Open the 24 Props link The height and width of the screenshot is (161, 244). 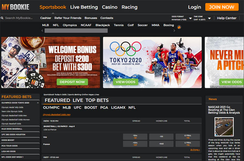195,150
